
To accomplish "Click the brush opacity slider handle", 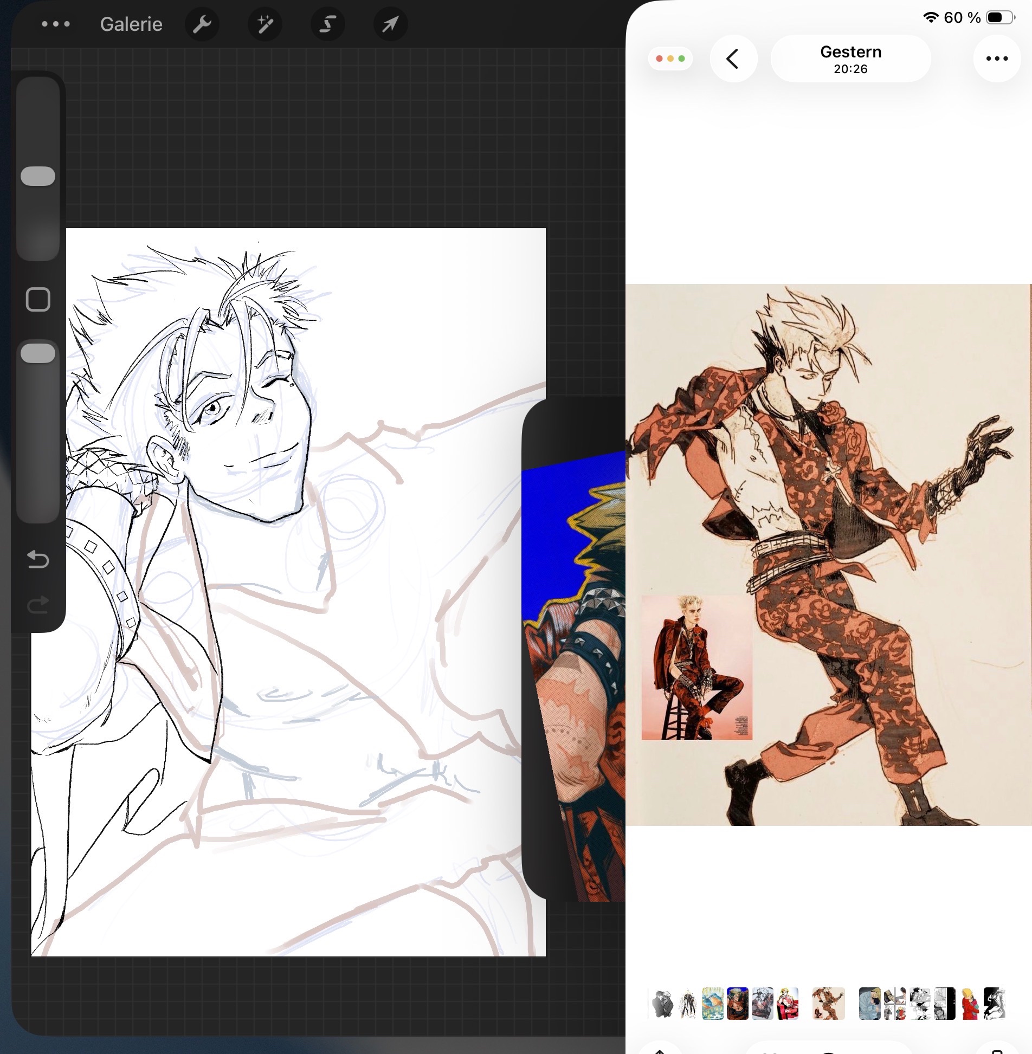I will coord(38,353).
